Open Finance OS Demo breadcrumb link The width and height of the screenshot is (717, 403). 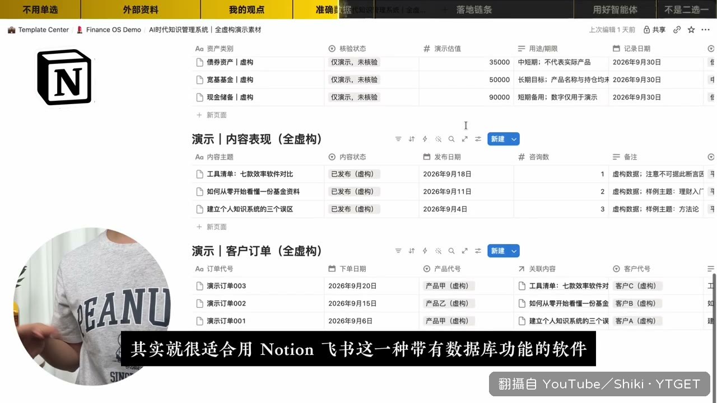(109, 30)
